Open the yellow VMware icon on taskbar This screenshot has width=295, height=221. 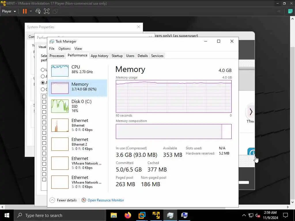coord(156,215)
